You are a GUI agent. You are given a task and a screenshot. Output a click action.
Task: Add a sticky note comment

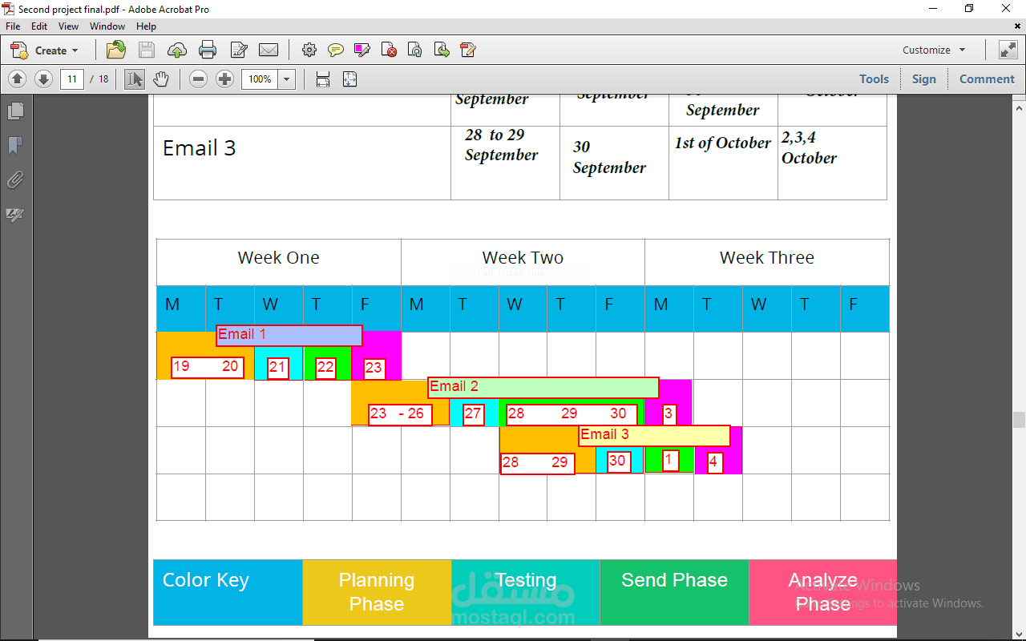pos(336,50)
